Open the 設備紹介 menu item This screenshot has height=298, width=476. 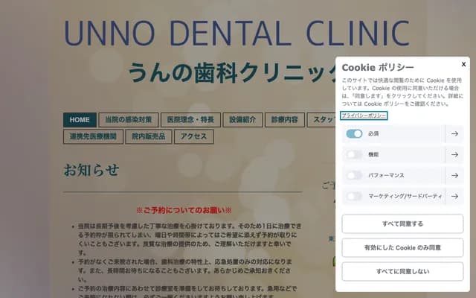(242, 120)
